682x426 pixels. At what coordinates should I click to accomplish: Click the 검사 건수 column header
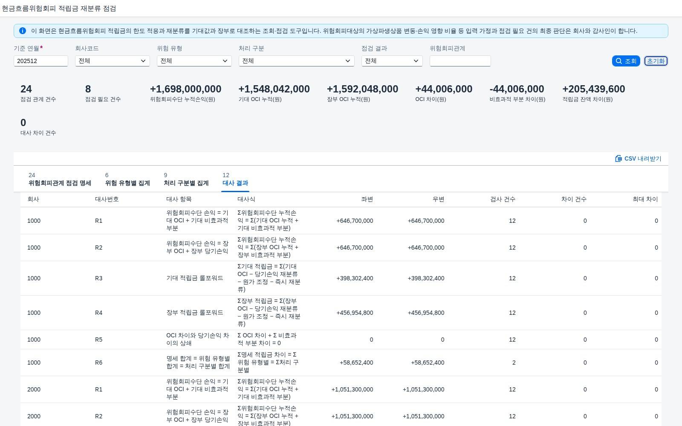tap(503, 199)
